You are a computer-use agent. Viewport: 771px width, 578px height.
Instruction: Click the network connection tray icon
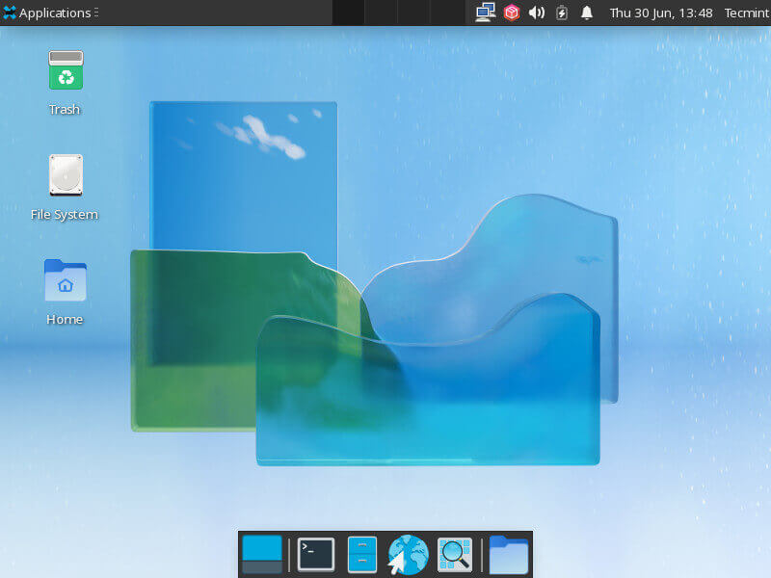coord(486,13)
